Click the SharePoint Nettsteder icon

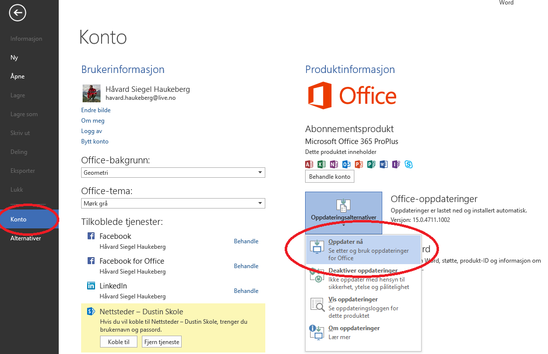click(x=91, y=312)
